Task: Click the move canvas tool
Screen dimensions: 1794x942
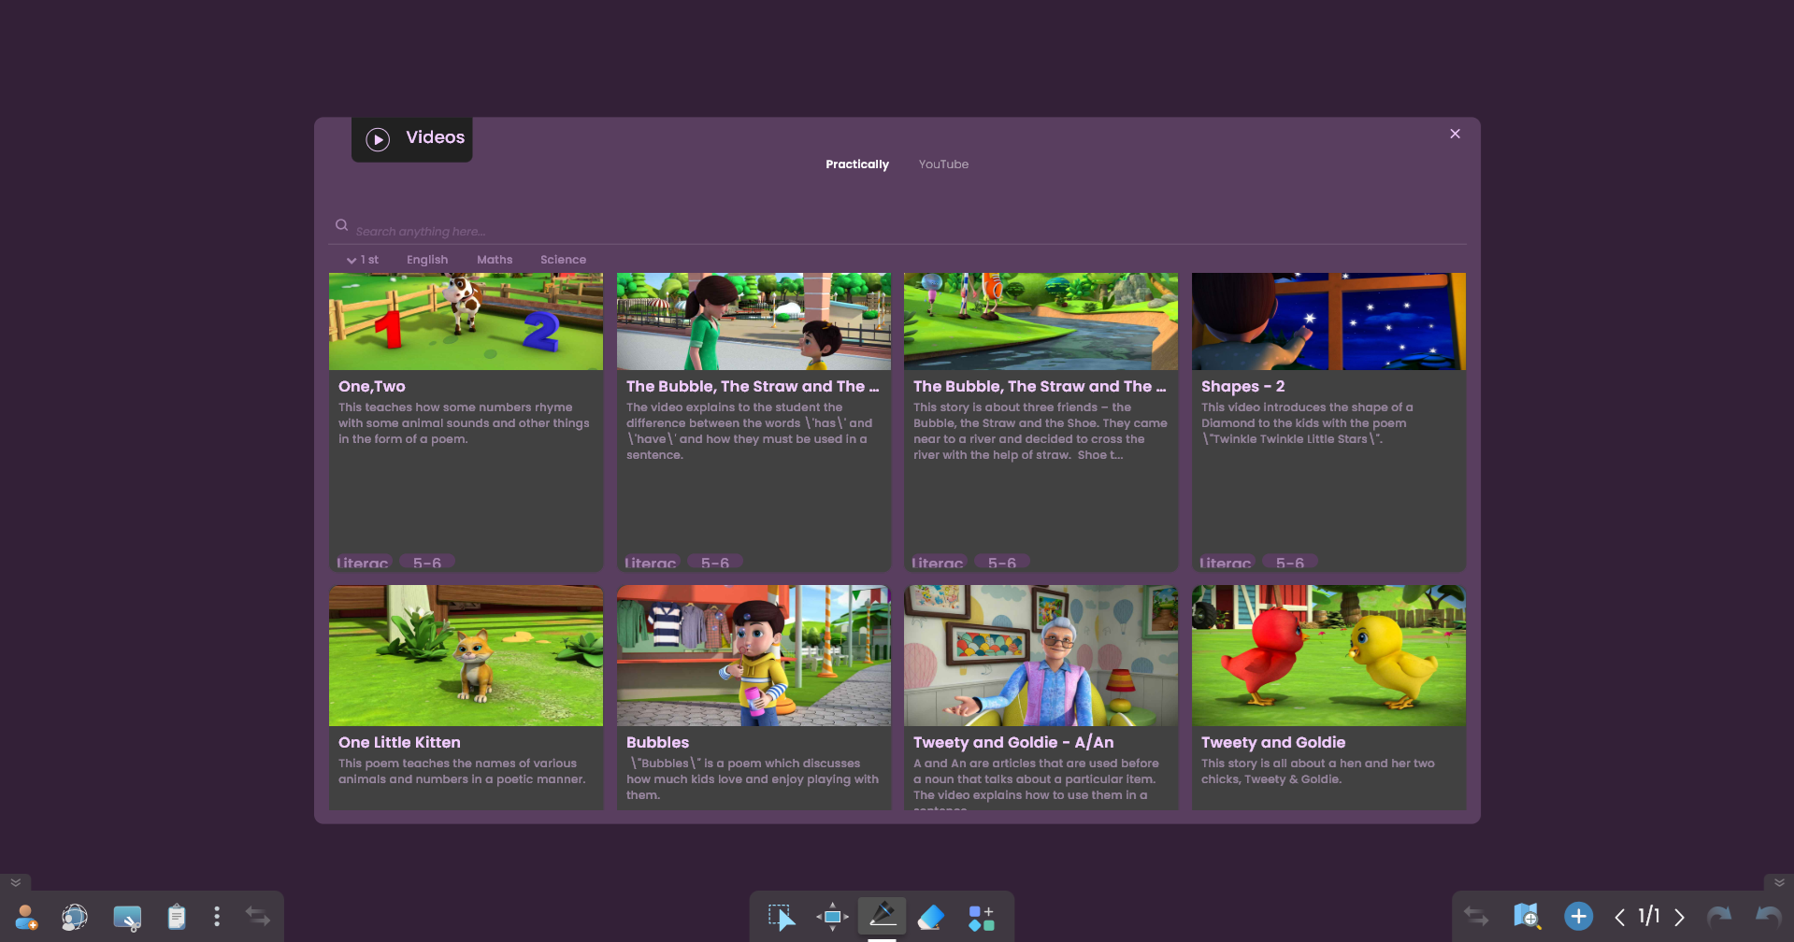Action: tap(832, 917)
